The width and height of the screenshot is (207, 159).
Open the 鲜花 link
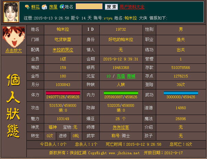(x=35, y=7)
